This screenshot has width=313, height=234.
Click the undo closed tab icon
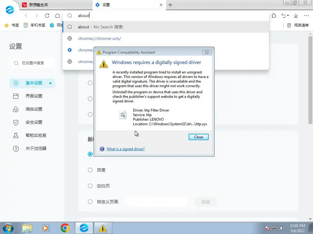click(x=283, y=16)
